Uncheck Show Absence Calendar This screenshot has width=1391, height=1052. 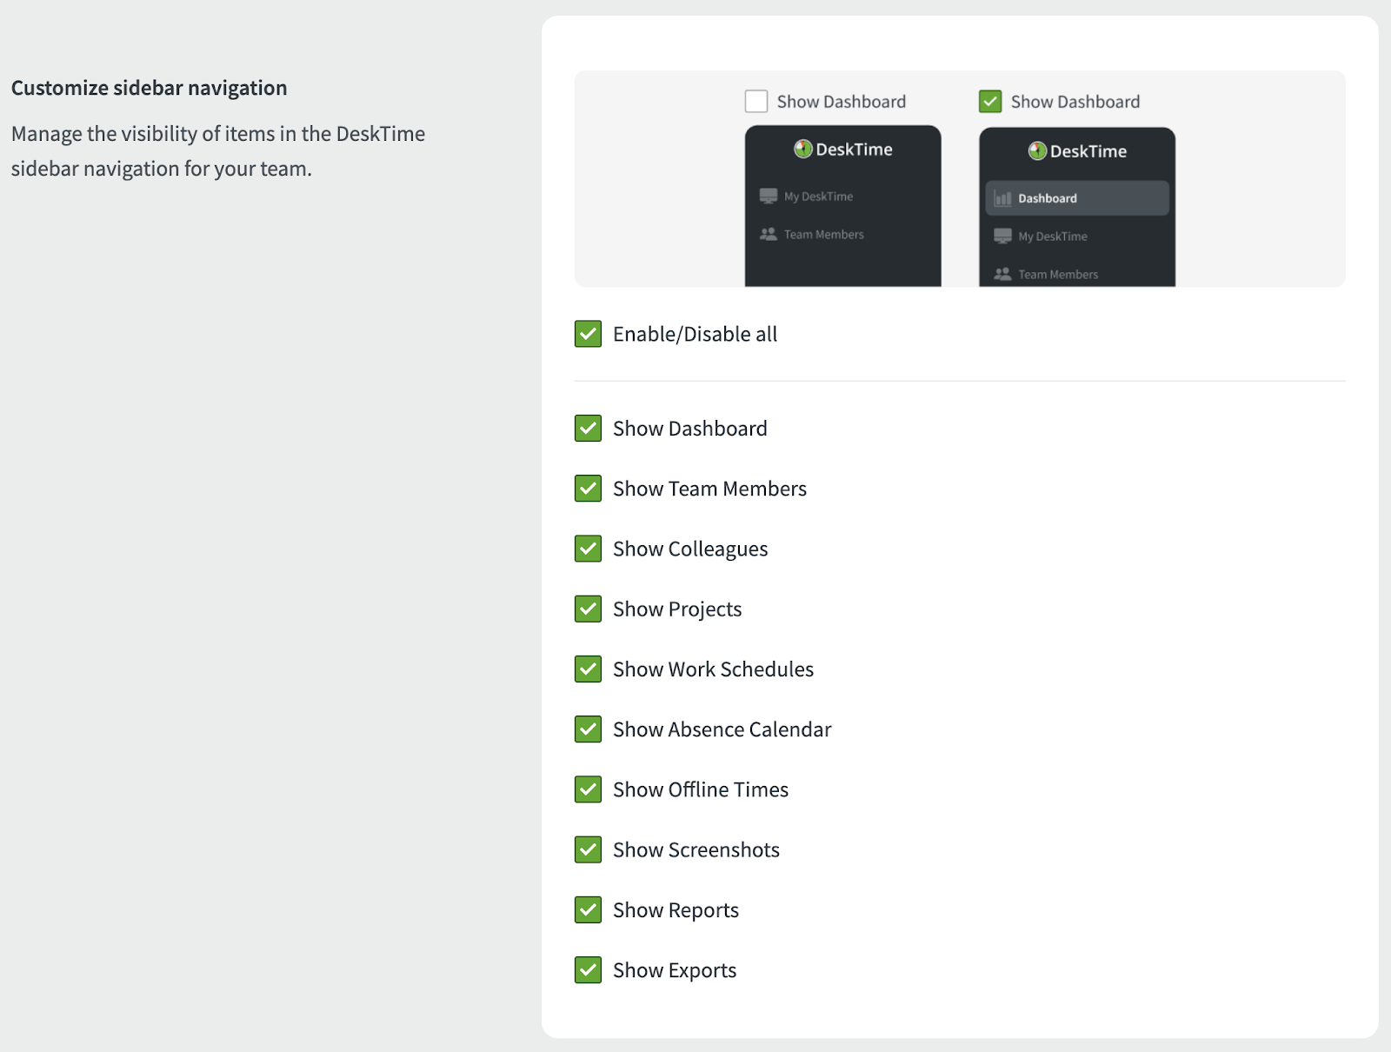tap(588, 729)
